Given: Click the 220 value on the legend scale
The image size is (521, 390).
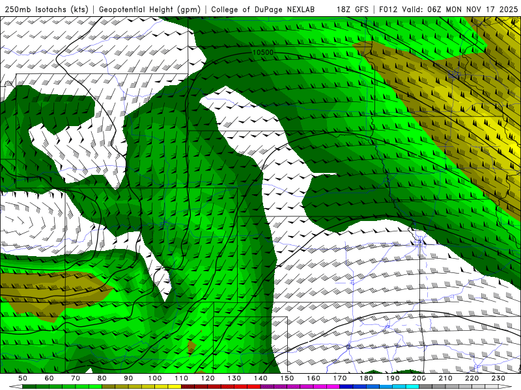Looking at the screenshot, I should (x=472, y=378).
